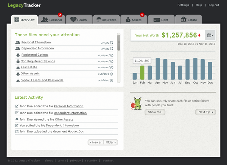
Task: Select the Oct bar in the chart
Action: coord(195,69)
